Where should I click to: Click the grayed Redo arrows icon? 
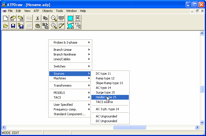(29, 26)
